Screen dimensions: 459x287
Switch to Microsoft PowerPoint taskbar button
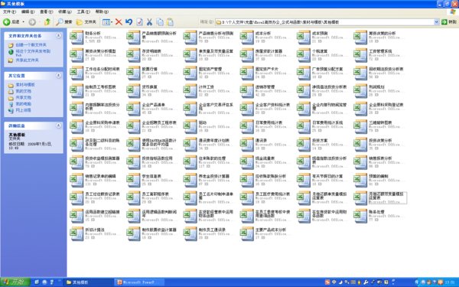tap(139, 282)
